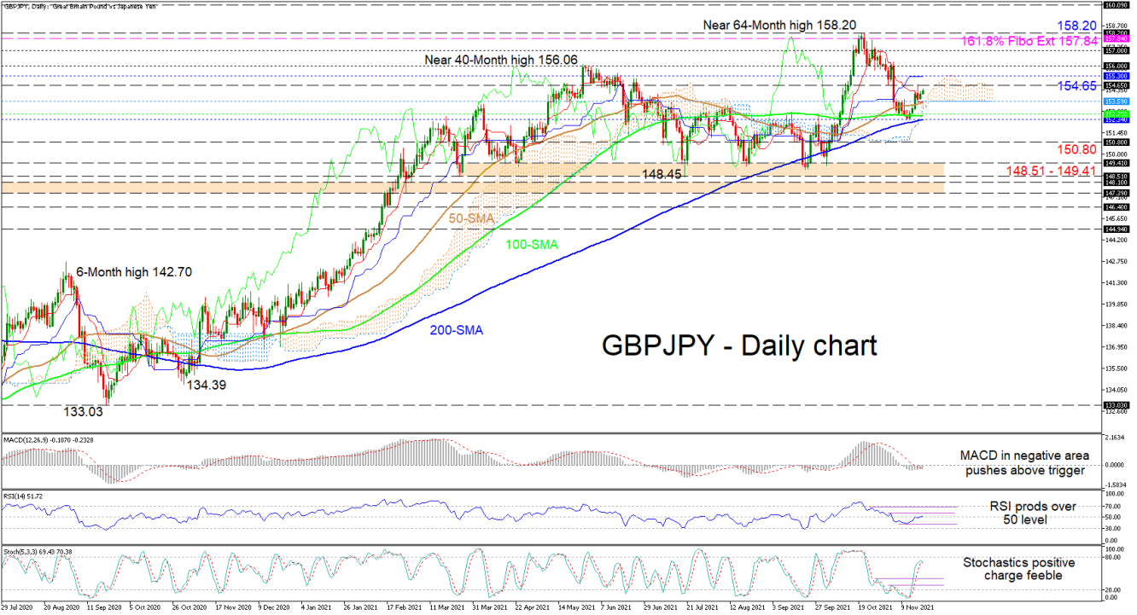Screen dimensions: 1137x615
Task: Click the blue '200-SMA' line label
Action: [x=455, y=329]
